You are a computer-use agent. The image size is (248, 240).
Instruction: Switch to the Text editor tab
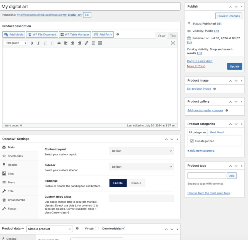[173, 35]
